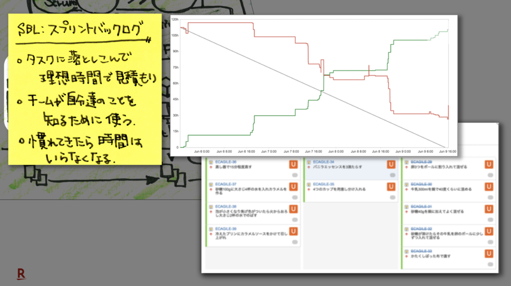Click issue type icon beside ECAGILE-33
The height and width of the screenshot is (286, 511).
tap(406, 252)
